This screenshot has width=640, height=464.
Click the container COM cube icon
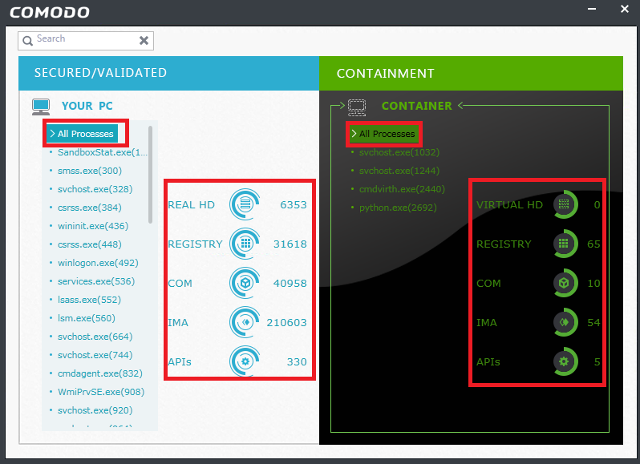[565, 283]
